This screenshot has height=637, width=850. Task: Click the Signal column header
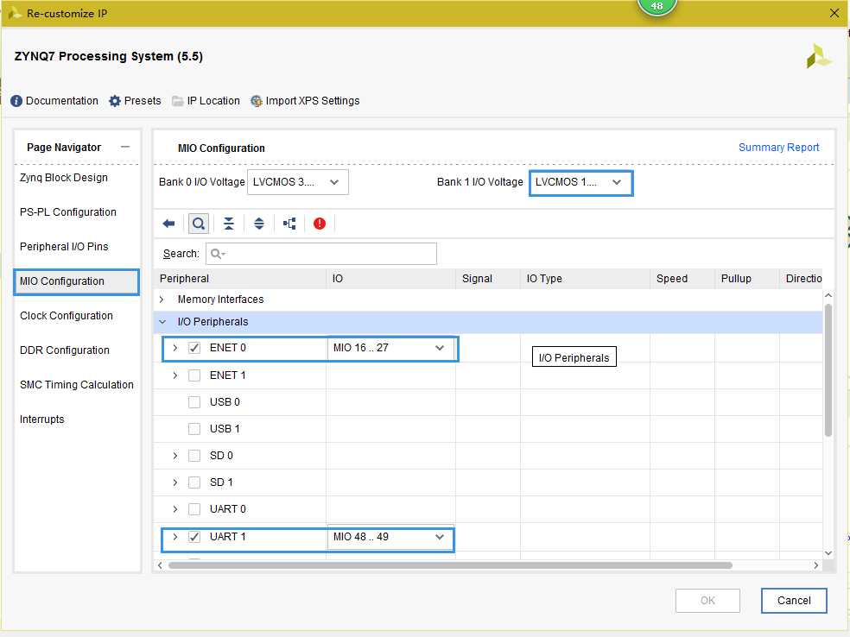pos(488,279)
